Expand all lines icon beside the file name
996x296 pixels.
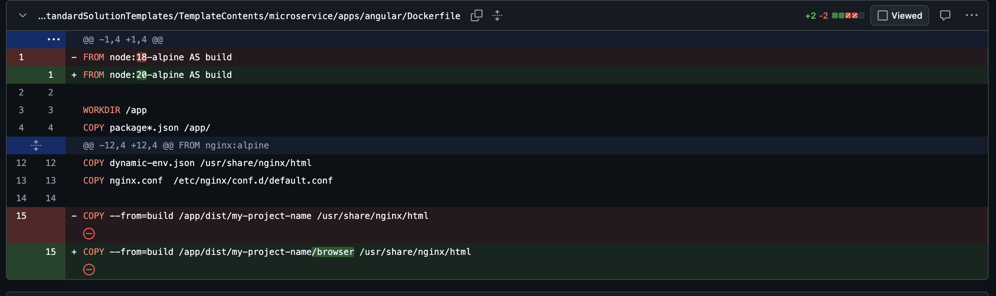click(x=497, y=15)
